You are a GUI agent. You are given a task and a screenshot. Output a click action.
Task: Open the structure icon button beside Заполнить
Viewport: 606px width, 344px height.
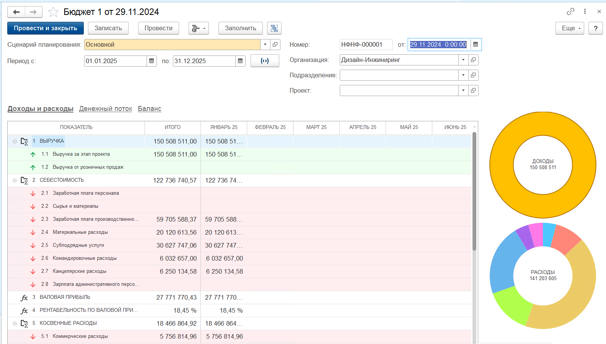coord(274,28)
